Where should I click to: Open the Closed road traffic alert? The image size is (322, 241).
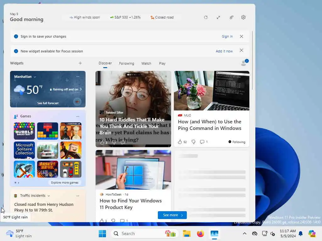pyautogui.click(x=162, y=18)
